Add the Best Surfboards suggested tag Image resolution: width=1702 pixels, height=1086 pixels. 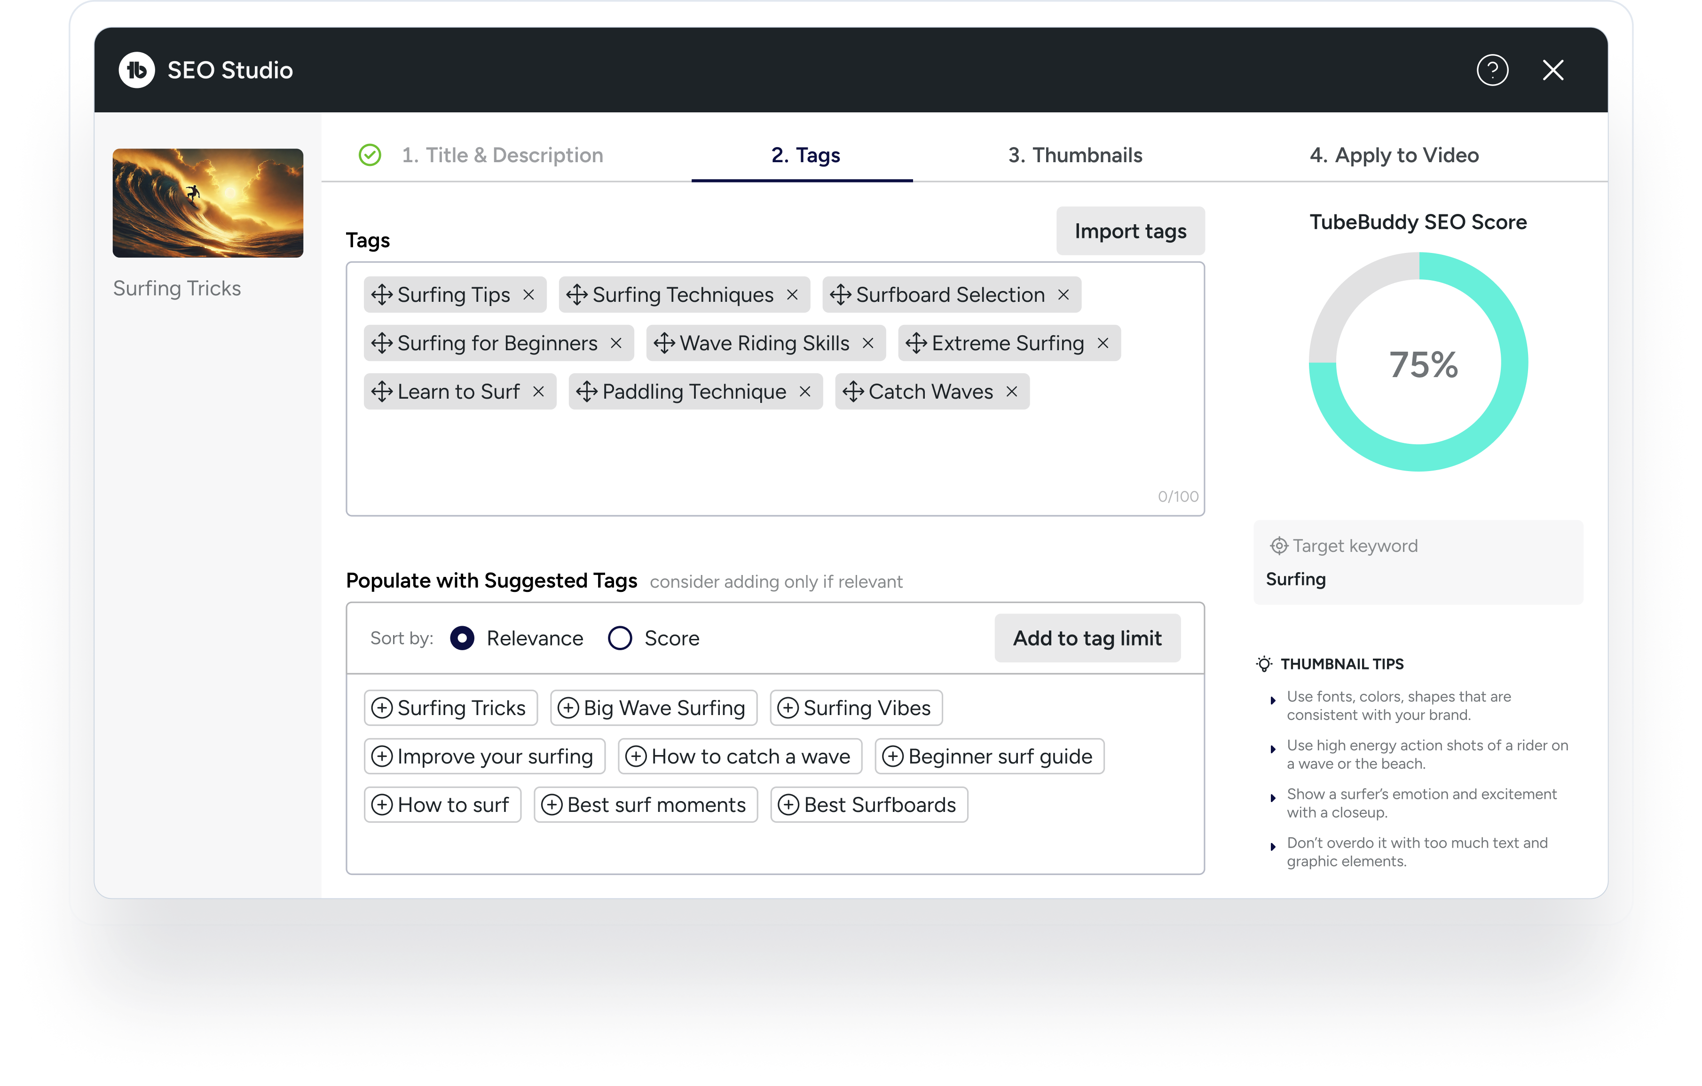[x=869, y=805]
